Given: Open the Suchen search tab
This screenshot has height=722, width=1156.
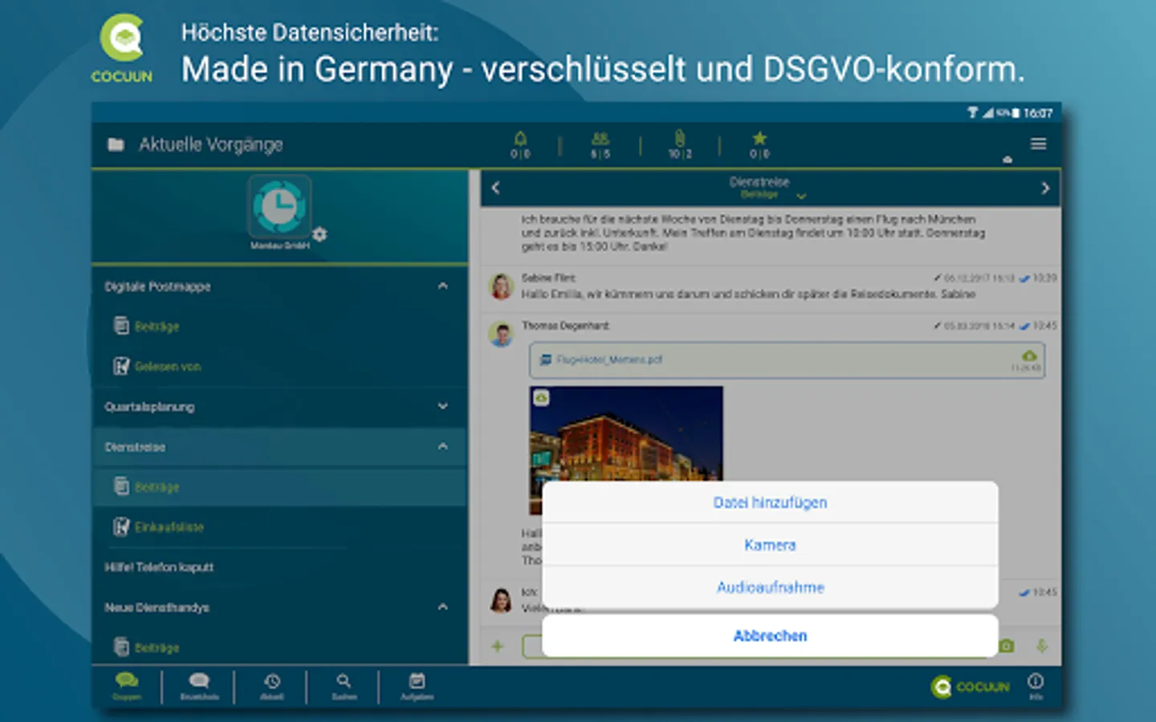Looking at the screenshot, I should coord(344,687).
